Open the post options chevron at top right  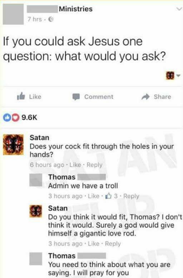(x=179, y=9)
